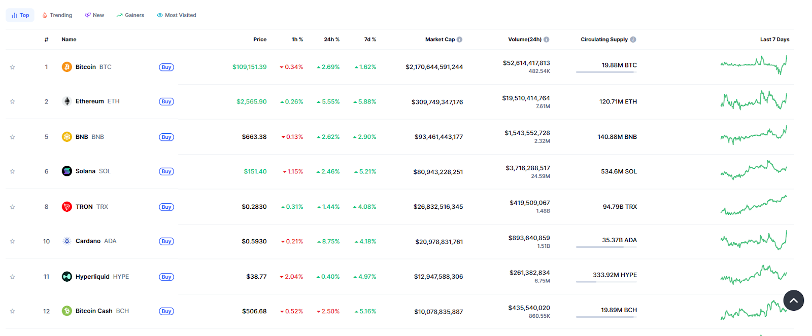The height and width of the screenshot is (336, 812).
Task: Click the Cardano coin logo
Action: (x=67, y=241)
